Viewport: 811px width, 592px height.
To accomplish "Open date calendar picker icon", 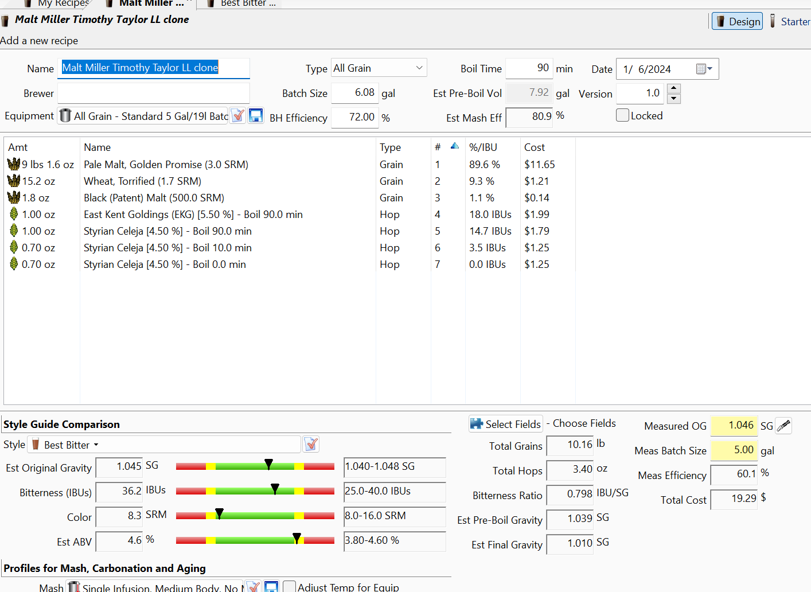I will pos(704,69).
